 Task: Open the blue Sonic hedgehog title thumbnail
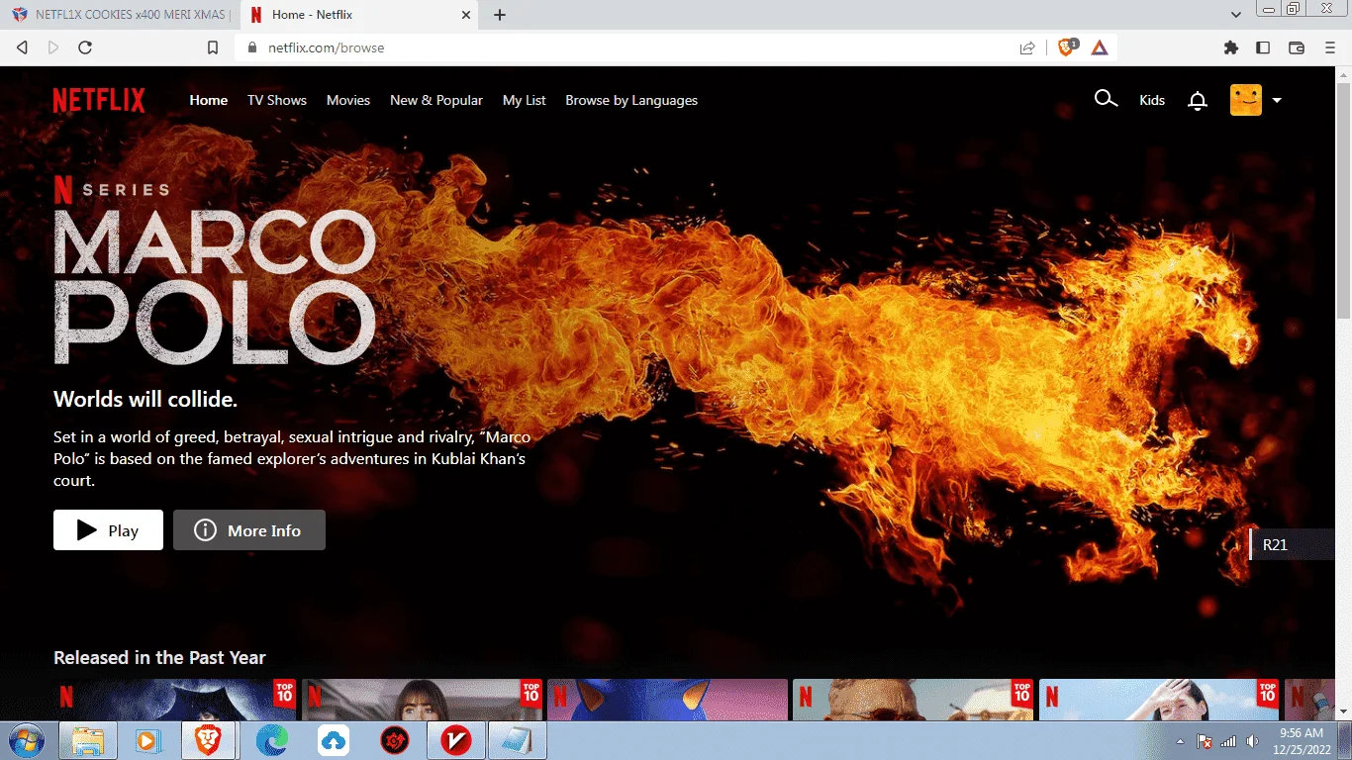pyautogui.click(x=667, y=700)
